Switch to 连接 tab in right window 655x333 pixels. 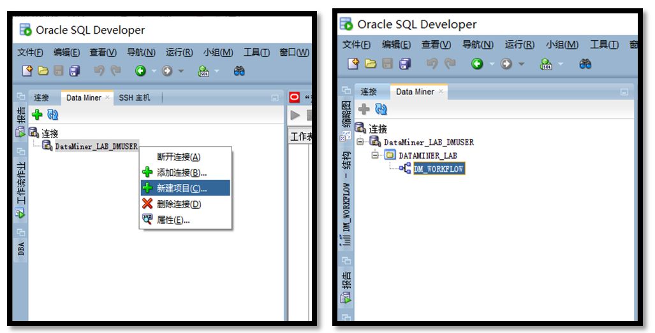point(369,92)
